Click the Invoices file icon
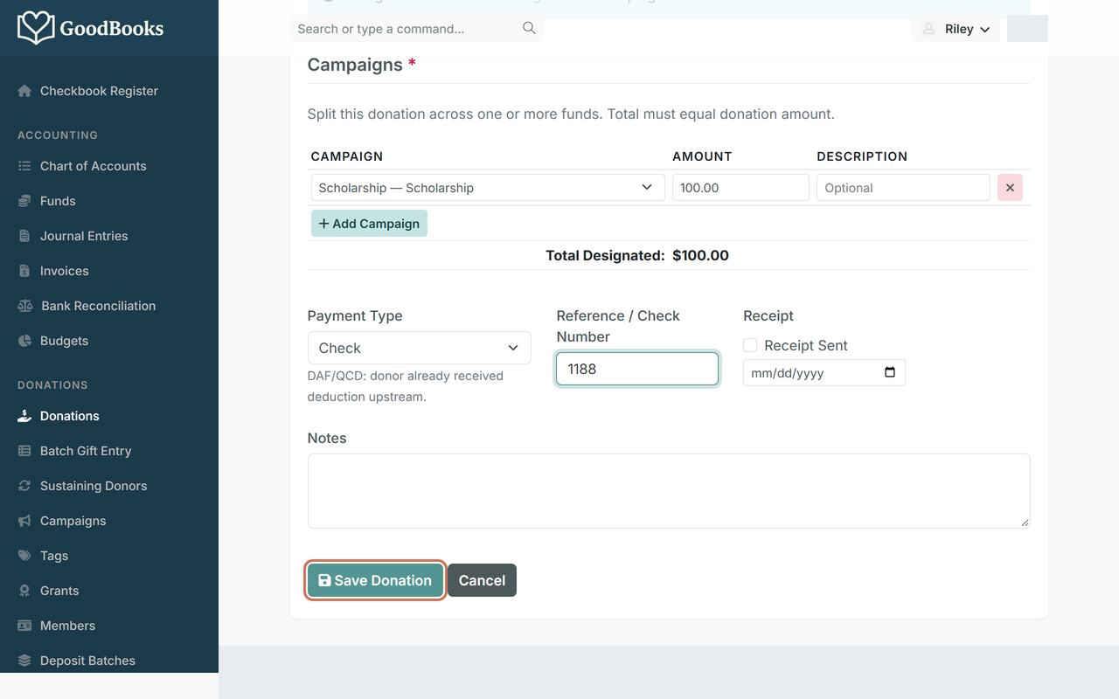 click(24, 271)
